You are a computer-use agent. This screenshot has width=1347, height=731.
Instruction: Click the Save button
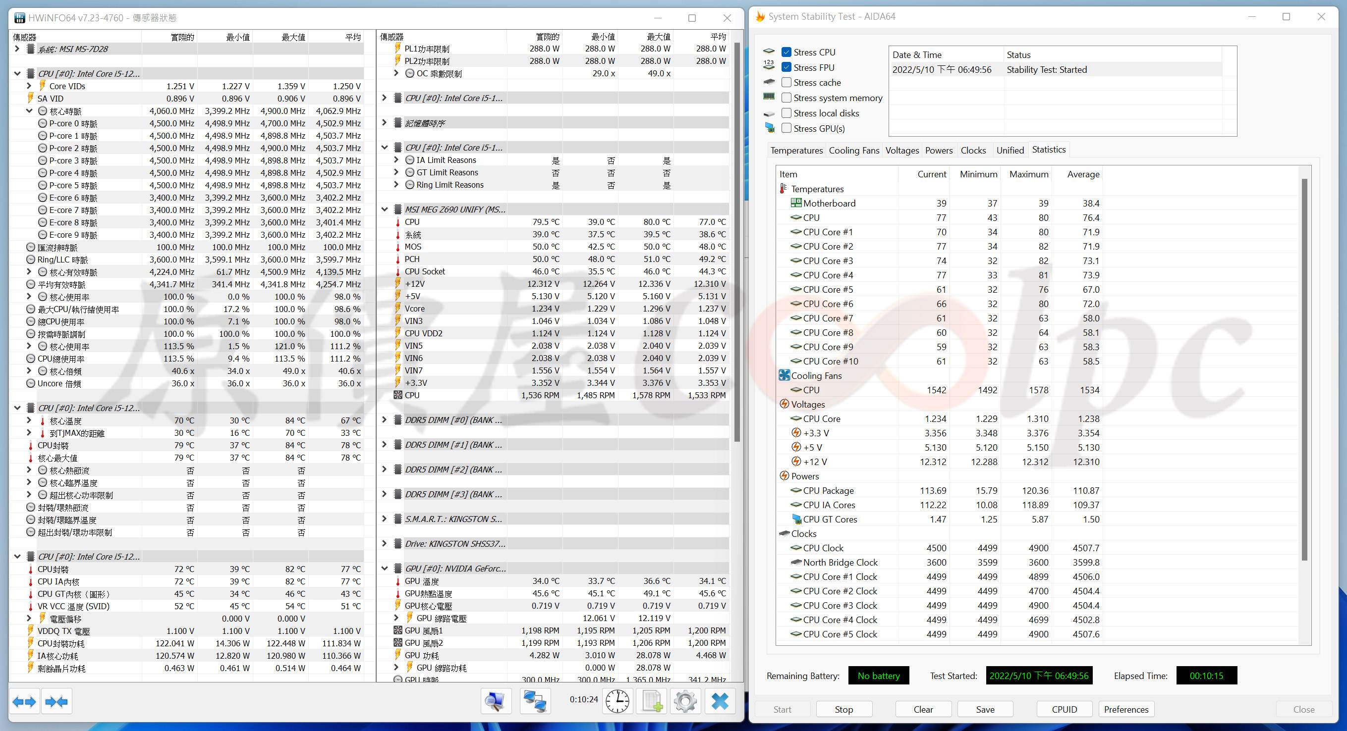click(x=985, y=709)
